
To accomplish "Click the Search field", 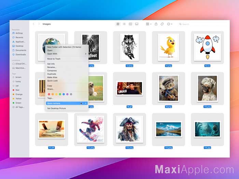I will [x=203, y=24].
